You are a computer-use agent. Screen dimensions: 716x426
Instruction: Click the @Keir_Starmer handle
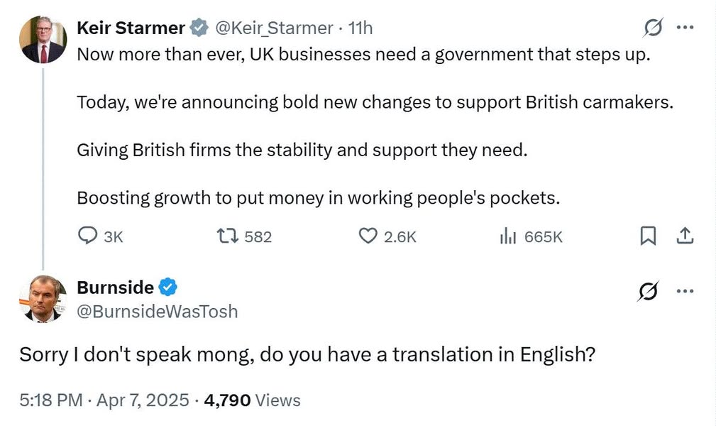(272, 28)
